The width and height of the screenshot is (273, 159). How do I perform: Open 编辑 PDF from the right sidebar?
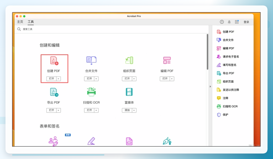click(225, 48)
